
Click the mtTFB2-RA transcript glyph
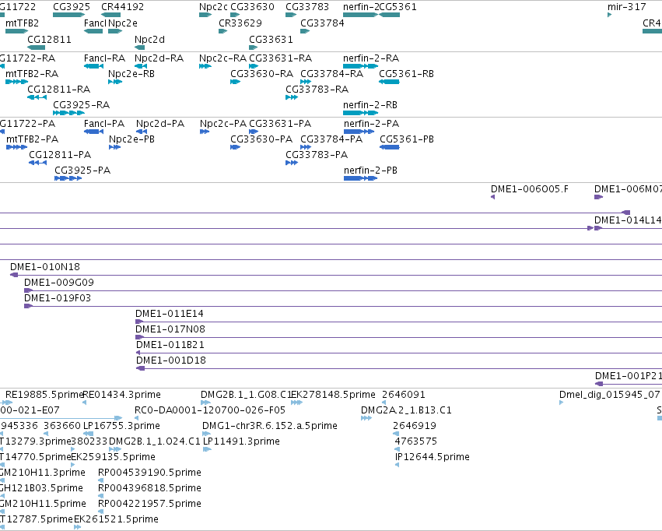[x=16, y=82]
